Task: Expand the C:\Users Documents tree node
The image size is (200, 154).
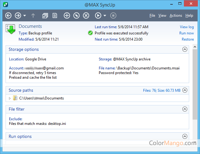Action: 10,98
